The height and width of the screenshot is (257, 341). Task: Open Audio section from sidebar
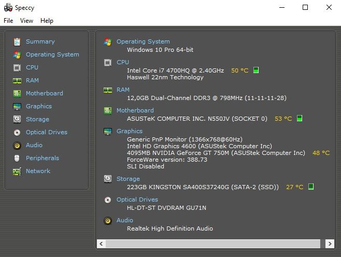pos(34,145)
